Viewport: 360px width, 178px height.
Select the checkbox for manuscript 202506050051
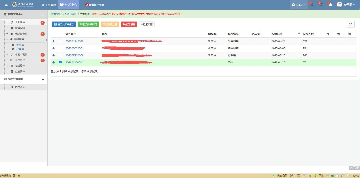pos(60,48)
